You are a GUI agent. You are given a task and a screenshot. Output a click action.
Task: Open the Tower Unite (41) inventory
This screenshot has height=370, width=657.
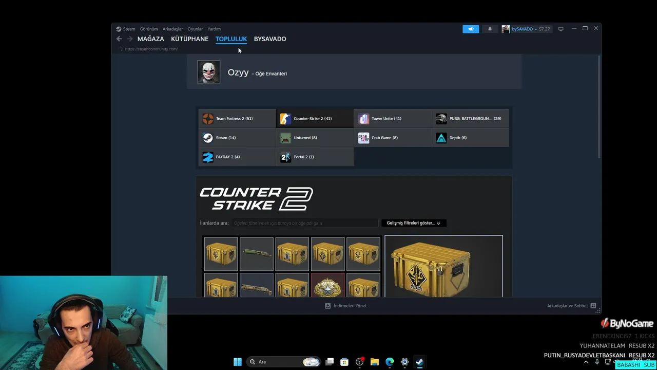[393, 119]
